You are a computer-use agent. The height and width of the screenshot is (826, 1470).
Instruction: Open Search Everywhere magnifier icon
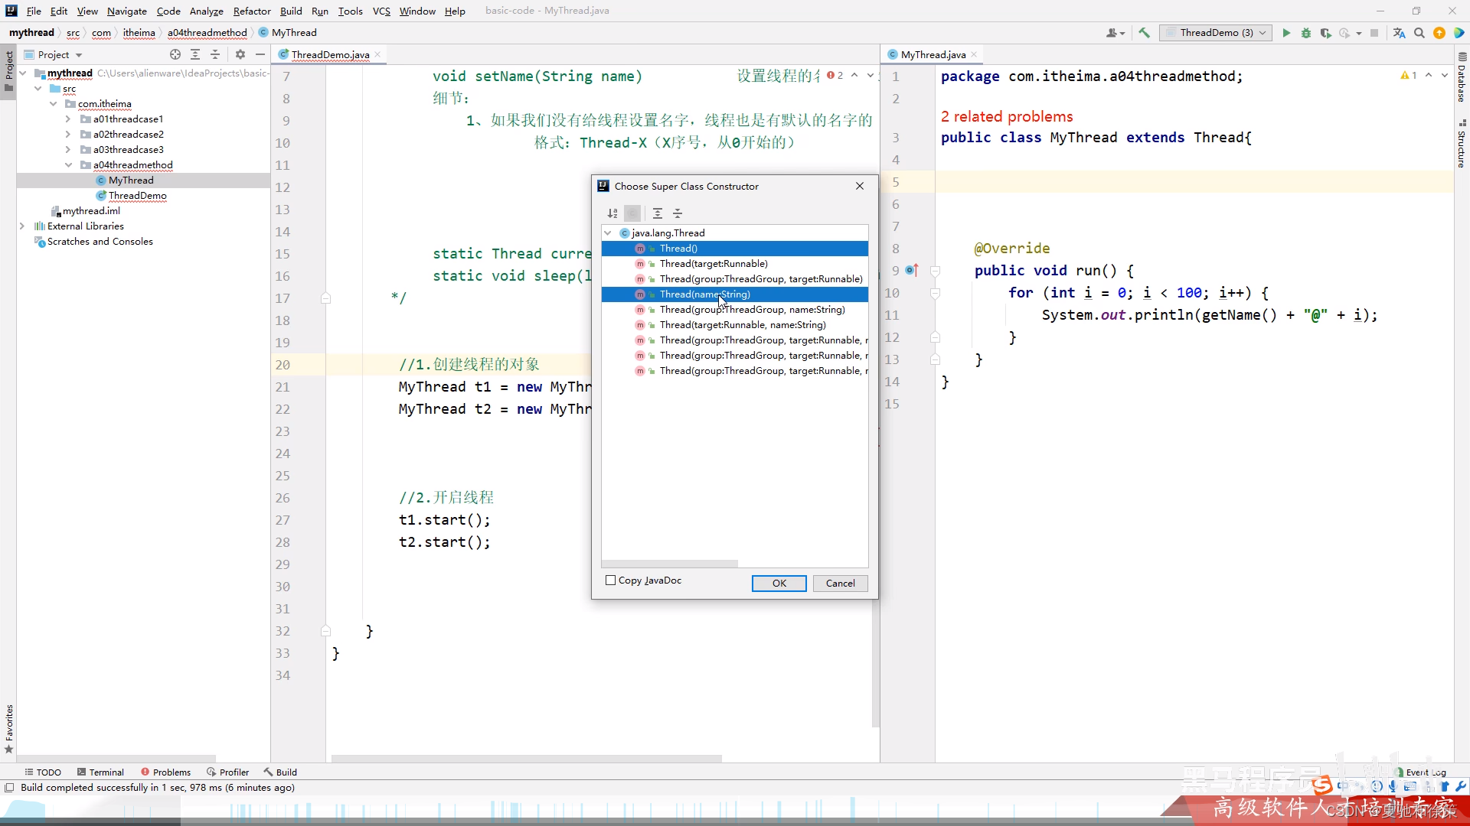(1419, 33)
